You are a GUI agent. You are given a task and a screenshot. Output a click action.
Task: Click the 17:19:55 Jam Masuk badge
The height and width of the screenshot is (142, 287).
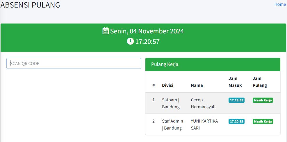pos(236,100)
